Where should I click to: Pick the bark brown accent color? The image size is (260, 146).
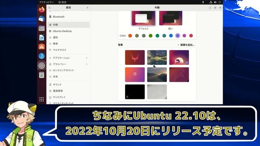point(137,36)
